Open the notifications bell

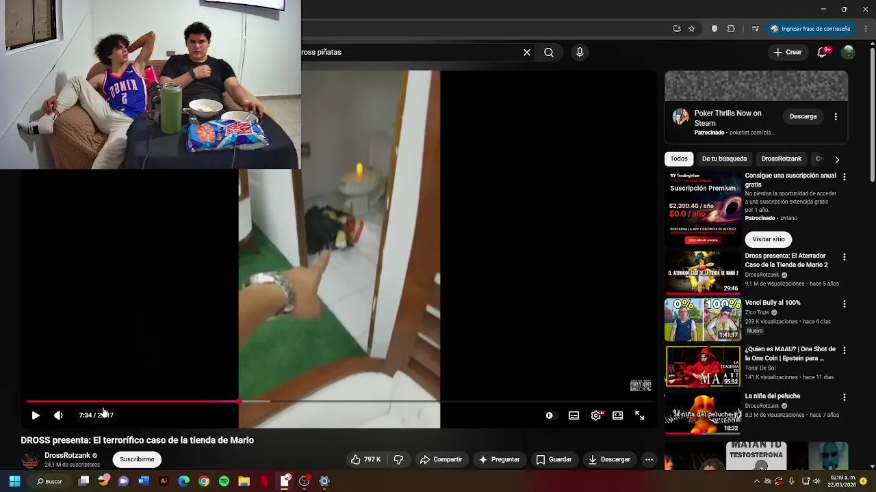tap(822, 53)
